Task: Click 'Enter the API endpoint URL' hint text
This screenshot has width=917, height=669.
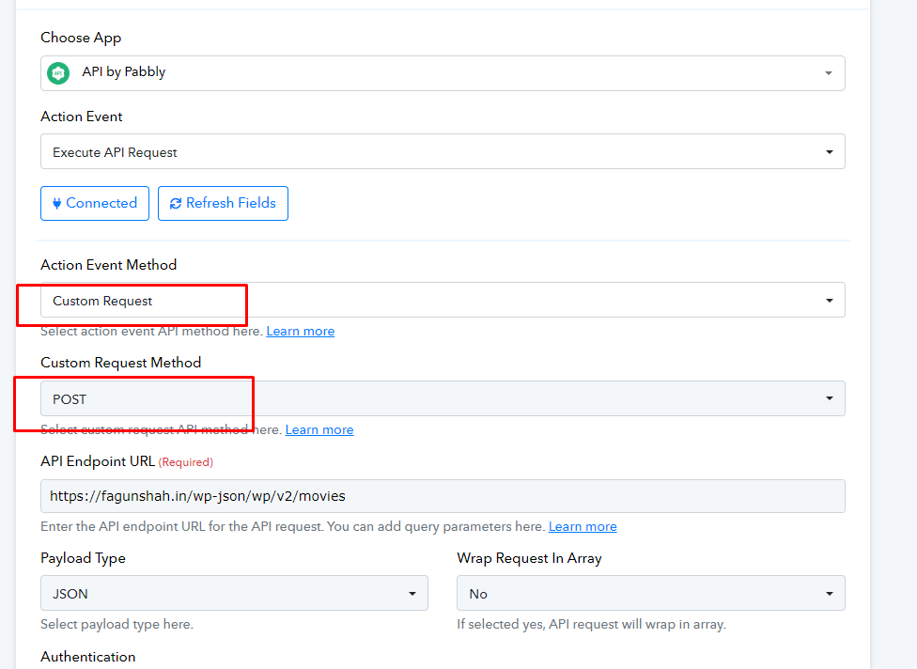Action: 292,526
